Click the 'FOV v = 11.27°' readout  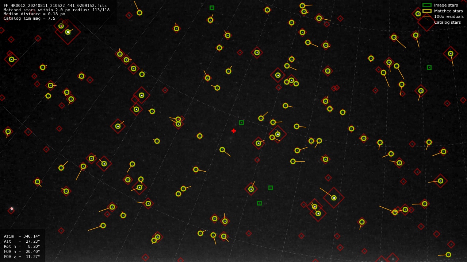click(22, 257)
